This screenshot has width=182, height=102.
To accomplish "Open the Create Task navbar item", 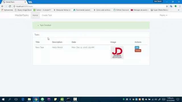I will click(x=47, y=15).
